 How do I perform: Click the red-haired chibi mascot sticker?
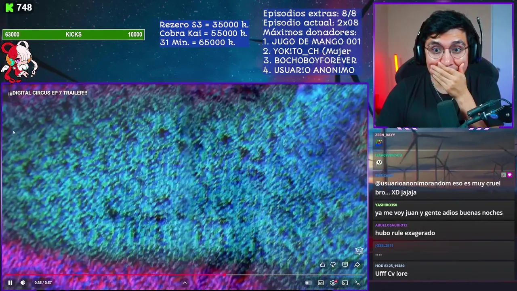coord(19,61)
